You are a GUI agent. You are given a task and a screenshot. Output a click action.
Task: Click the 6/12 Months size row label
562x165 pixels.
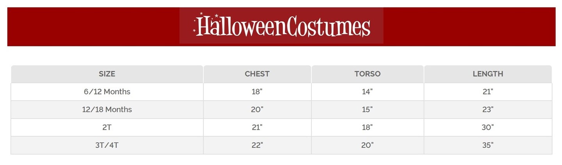click(x=107, y=92)
